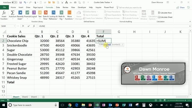Click the taskbar search box
The image size is (192, 108).
pos(33,105)
